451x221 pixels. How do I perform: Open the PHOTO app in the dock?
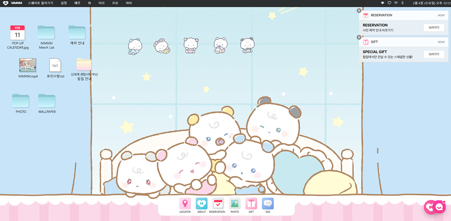(x=235, y=204)
